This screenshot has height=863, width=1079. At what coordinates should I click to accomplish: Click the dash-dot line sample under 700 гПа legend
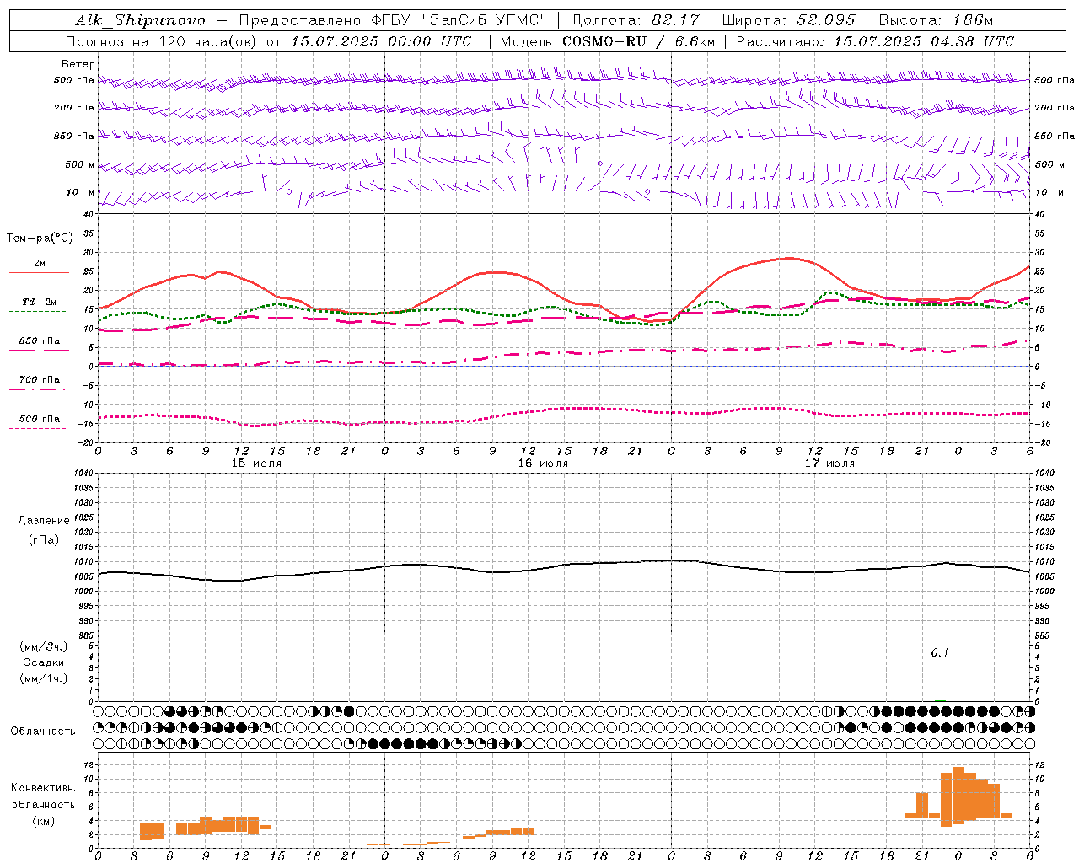[x=38, y=389]
